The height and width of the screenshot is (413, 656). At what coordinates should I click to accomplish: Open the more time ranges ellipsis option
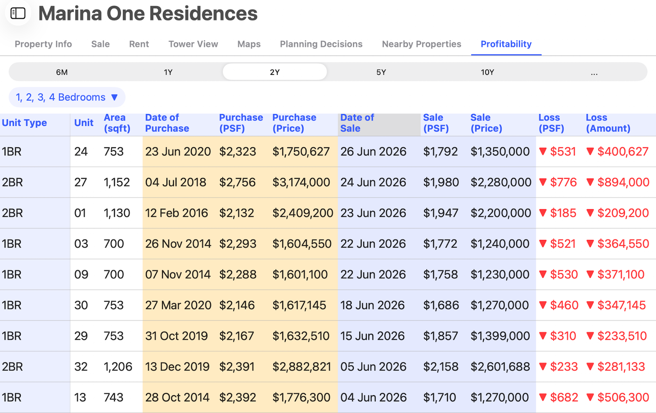click(594, 72)
